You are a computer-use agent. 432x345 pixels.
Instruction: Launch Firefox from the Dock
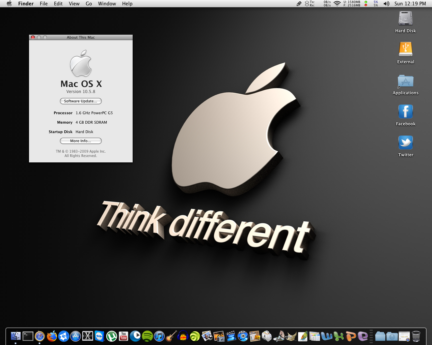coord(52,336)
